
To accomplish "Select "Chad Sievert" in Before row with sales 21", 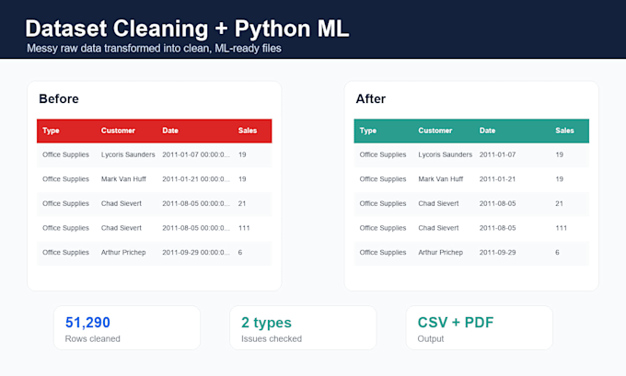I will pos(121,203).
